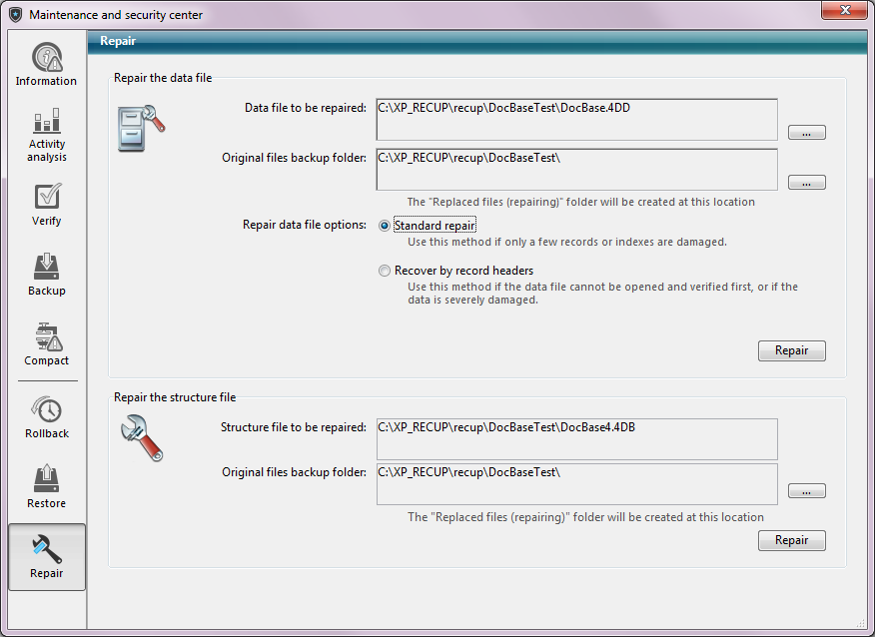875x637 pixels.
Task: Browse data file original backup folder
Action: tap(806, 183)
